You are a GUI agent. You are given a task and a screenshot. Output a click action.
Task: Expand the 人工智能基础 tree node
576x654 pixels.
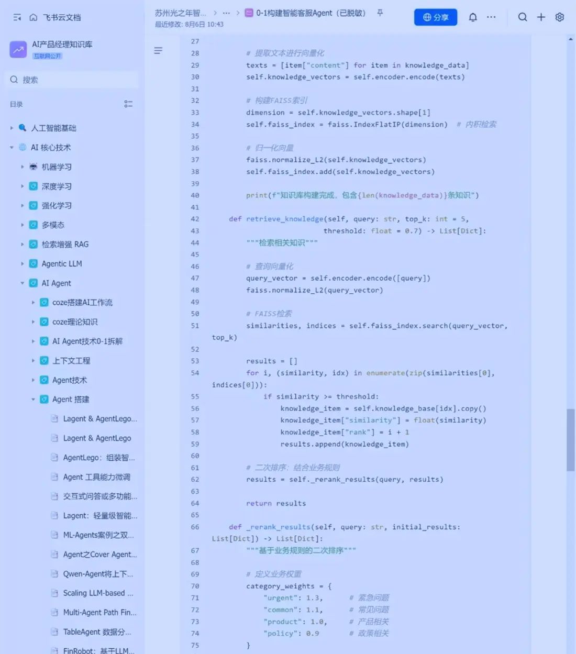[12, 128]
